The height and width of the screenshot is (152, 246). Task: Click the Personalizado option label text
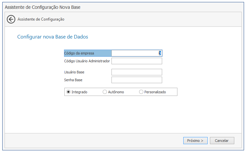[155, 92]
